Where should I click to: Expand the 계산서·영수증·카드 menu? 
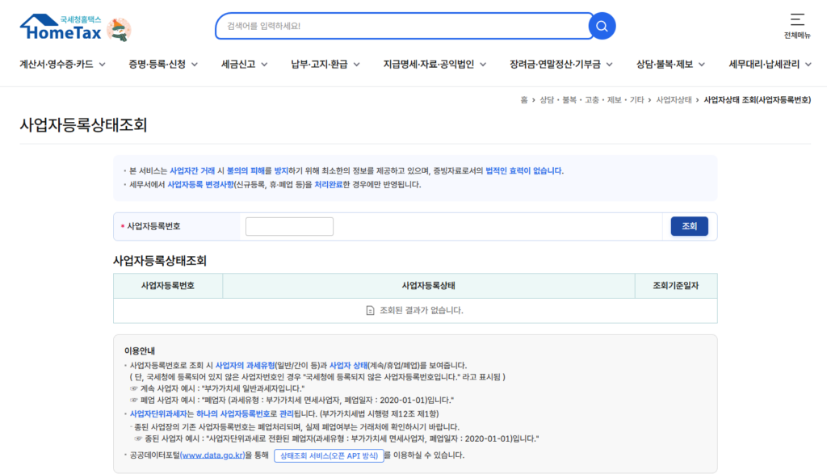pos(63,65)
